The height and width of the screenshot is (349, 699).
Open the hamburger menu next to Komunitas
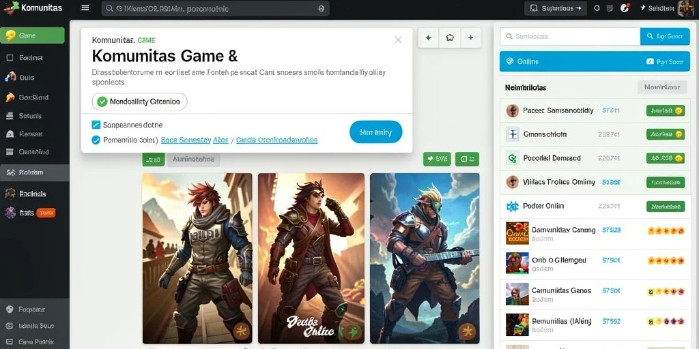[x=85, y=8]
